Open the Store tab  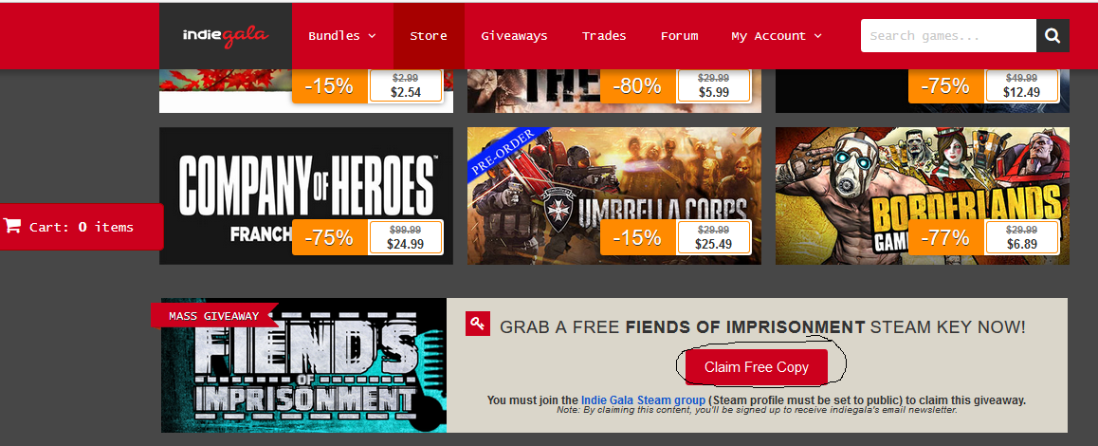(429, 36)
